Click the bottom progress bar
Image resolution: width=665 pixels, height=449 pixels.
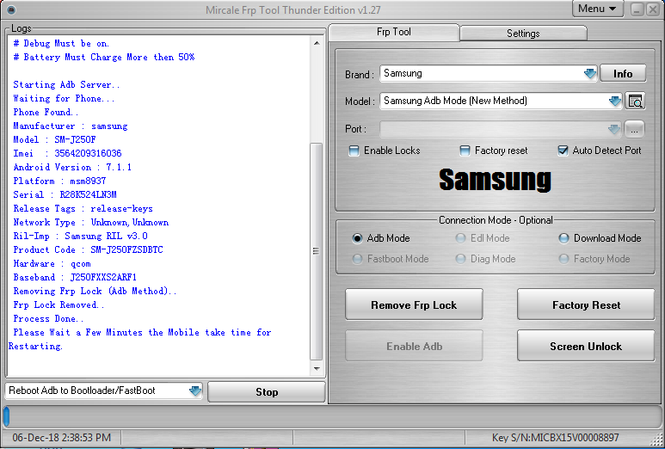pos(332,416)
